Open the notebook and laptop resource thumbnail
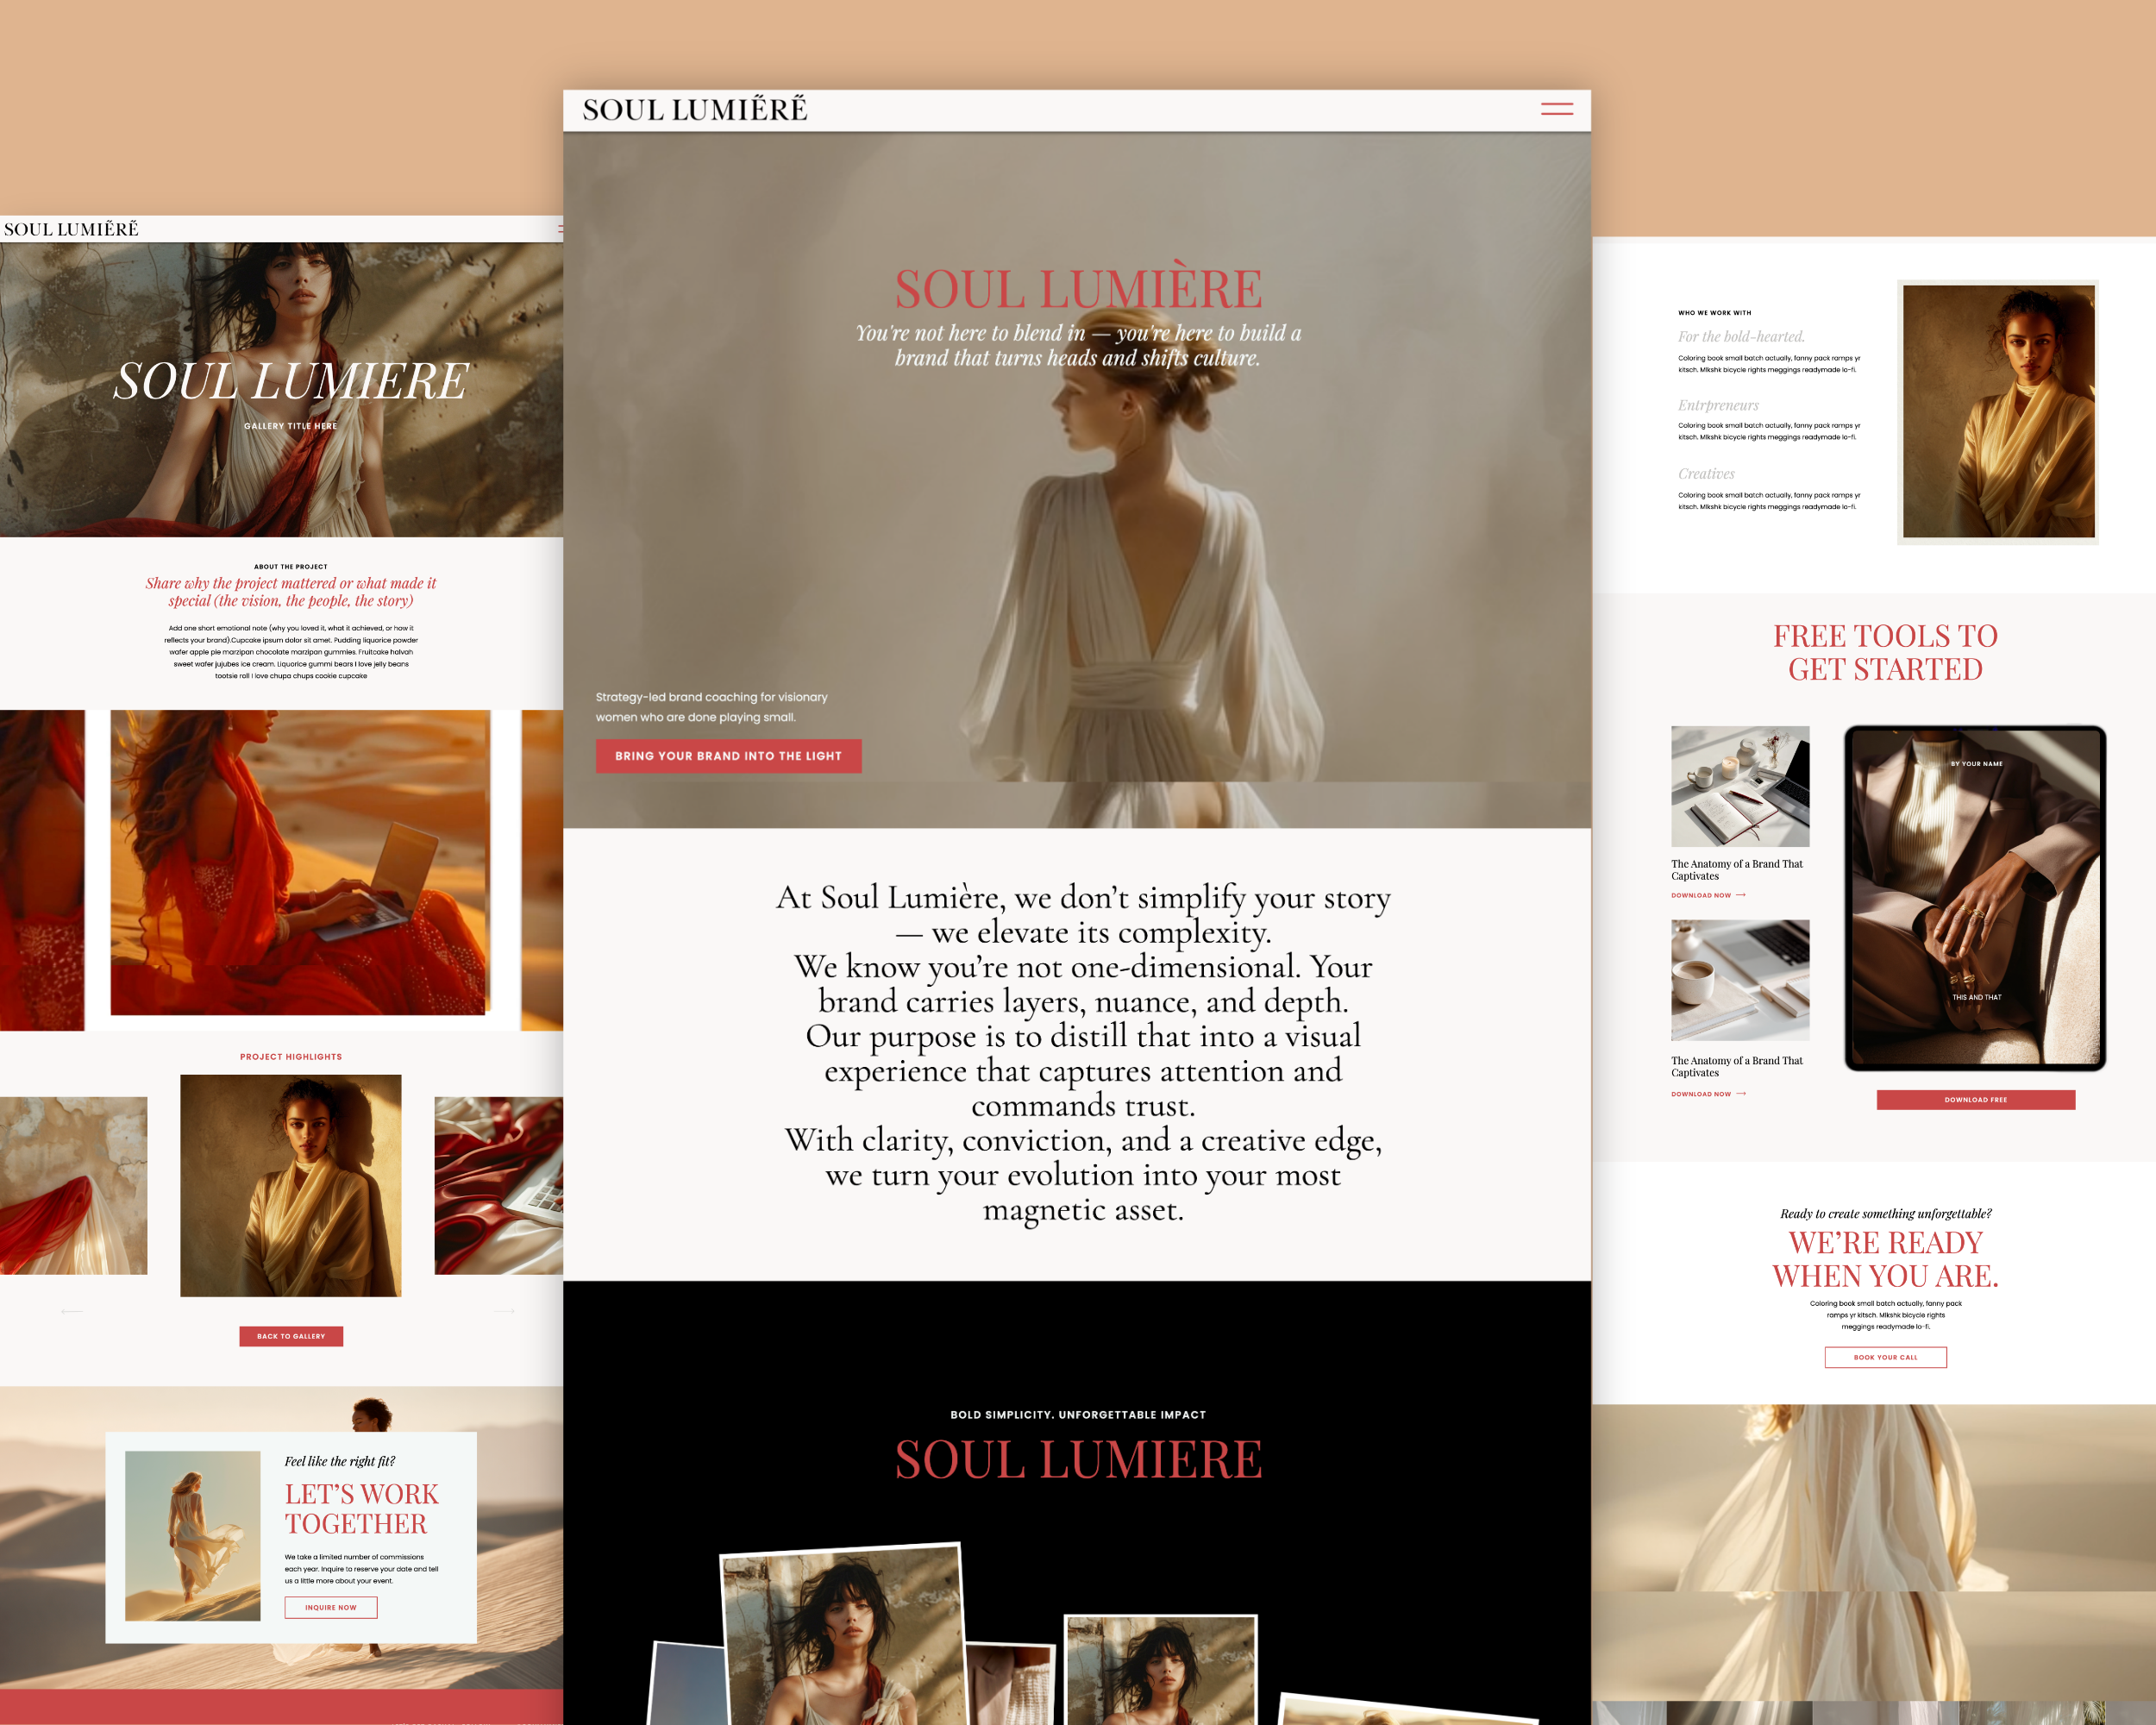Image resolution: width=2156 pixels, height=1725 pixels. click(x=1740, y=786)
